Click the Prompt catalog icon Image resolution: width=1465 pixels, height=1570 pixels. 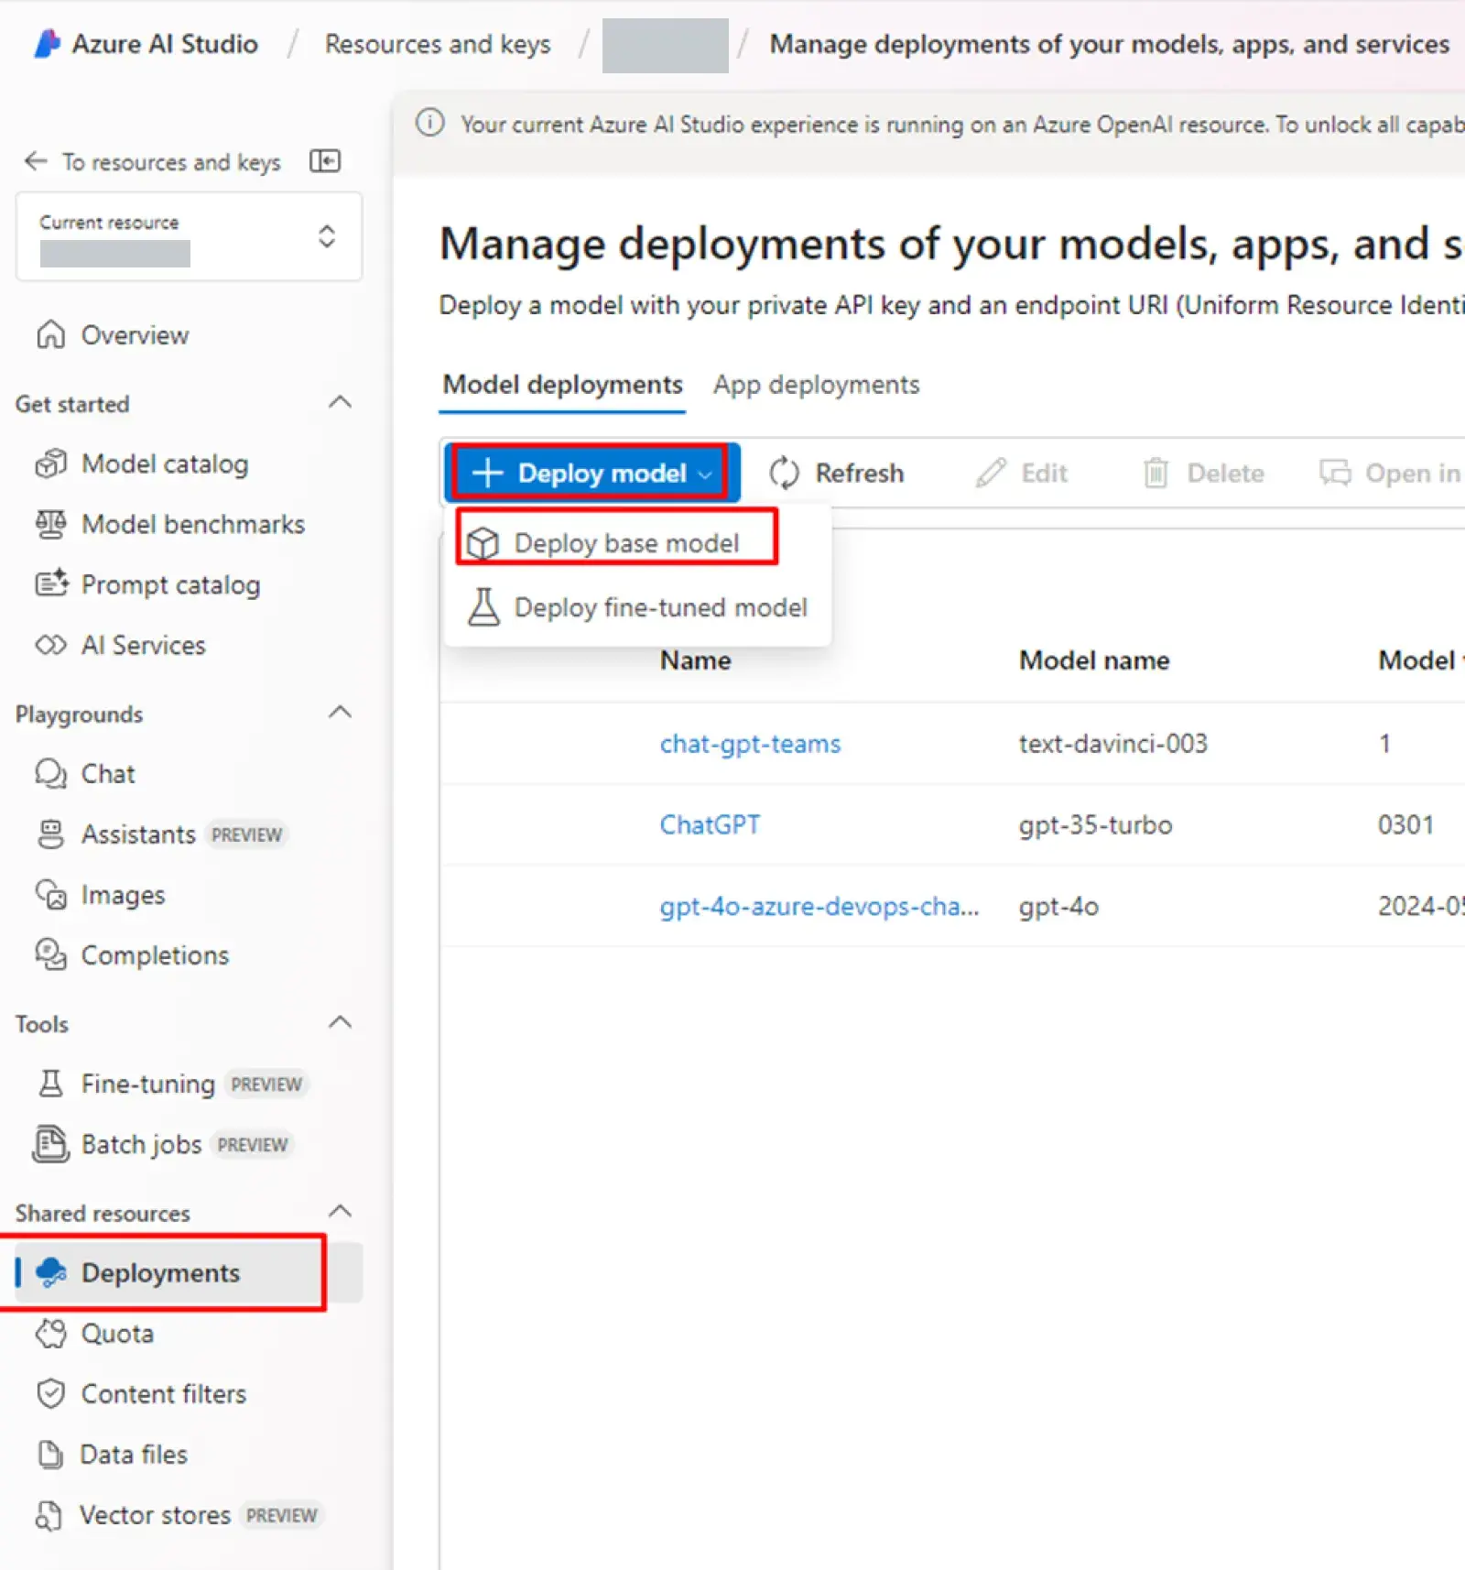[x=51, y=583]
